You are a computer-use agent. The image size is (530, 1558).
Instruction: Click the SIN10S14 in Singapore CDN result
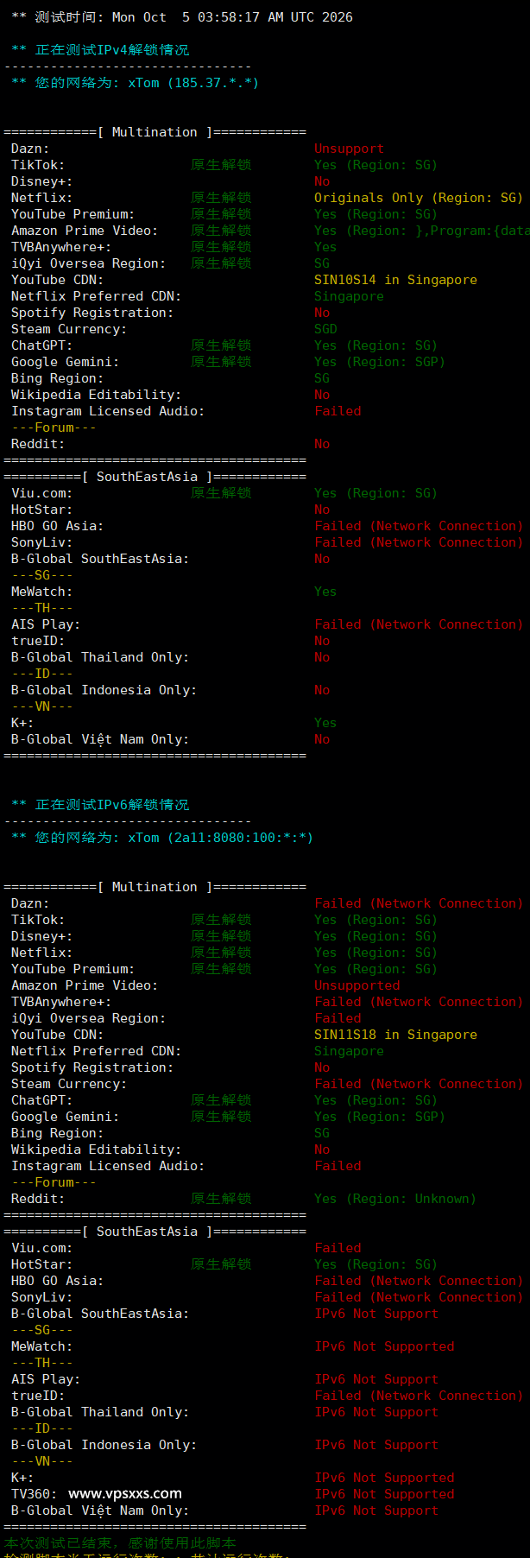(395, 280)
